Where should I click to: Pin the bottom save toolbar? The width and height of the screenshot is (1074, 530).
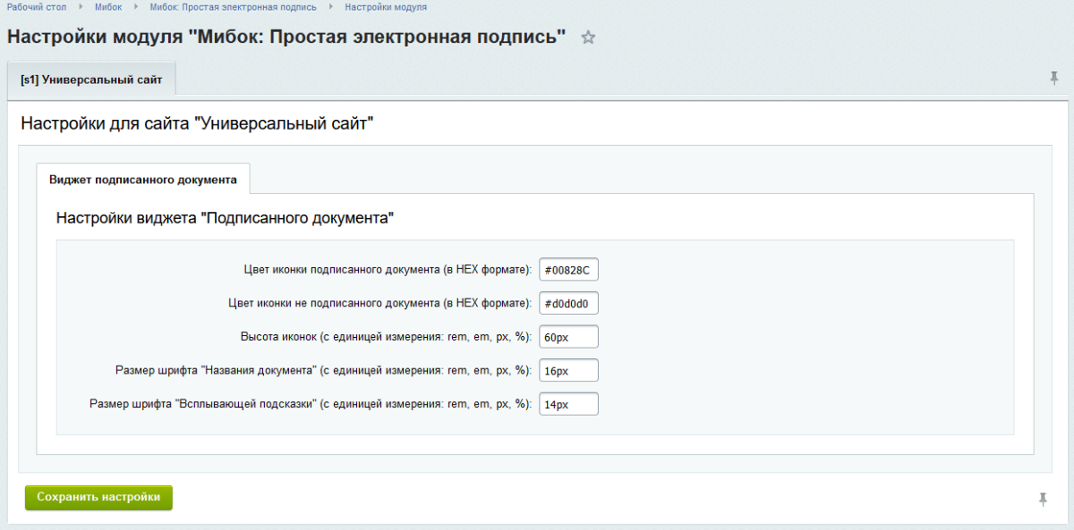pyautogui.click(x=1044, y=497)
